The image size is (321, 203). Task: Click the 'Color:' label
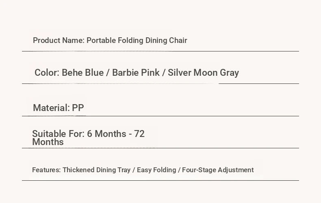click(47, 73)
